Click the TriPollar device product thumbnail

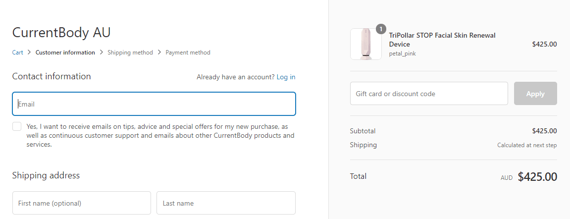tap(365, 44)
